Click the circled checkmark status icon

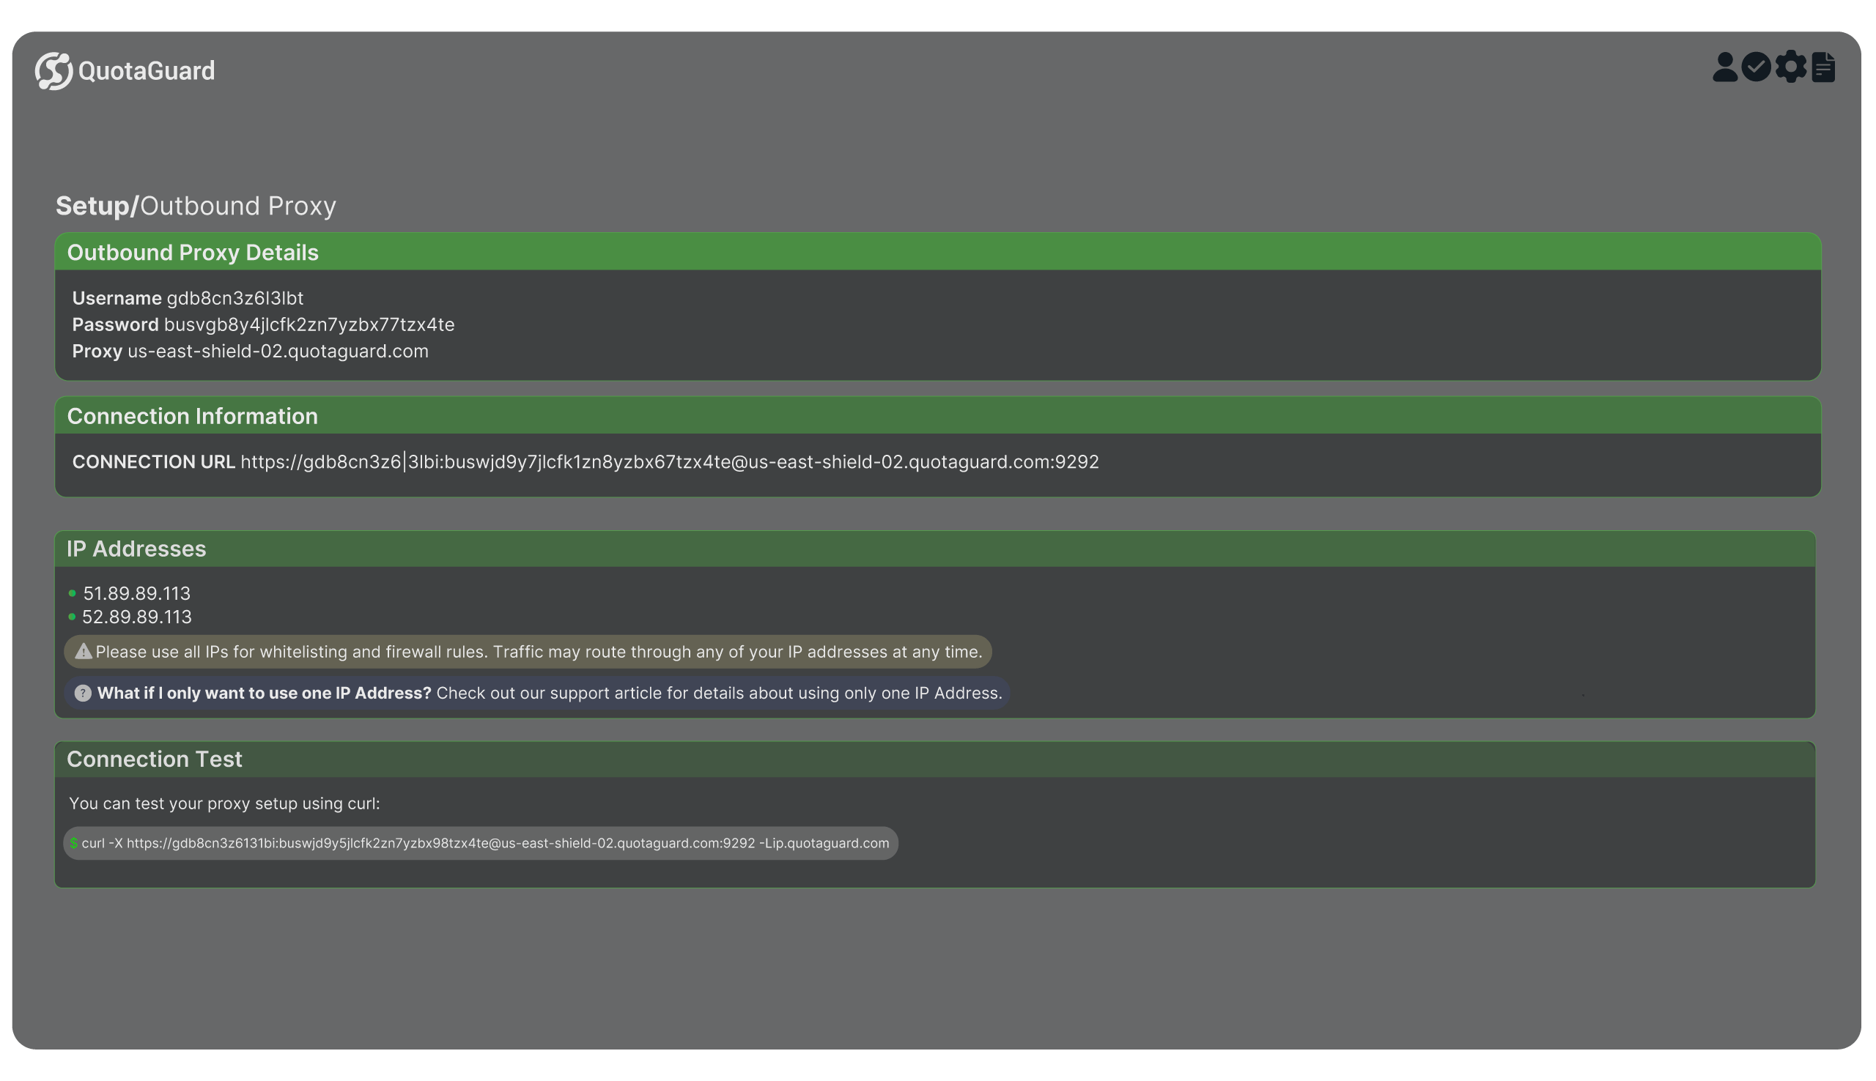tap(1757, 67)
